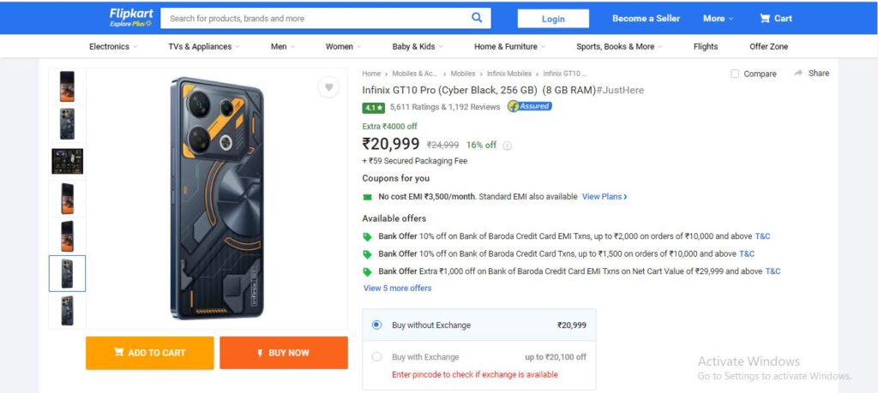The image size is (878, 393).
Task: Click the product search input field
Action: pyautogui.click(x=316, y=19)
